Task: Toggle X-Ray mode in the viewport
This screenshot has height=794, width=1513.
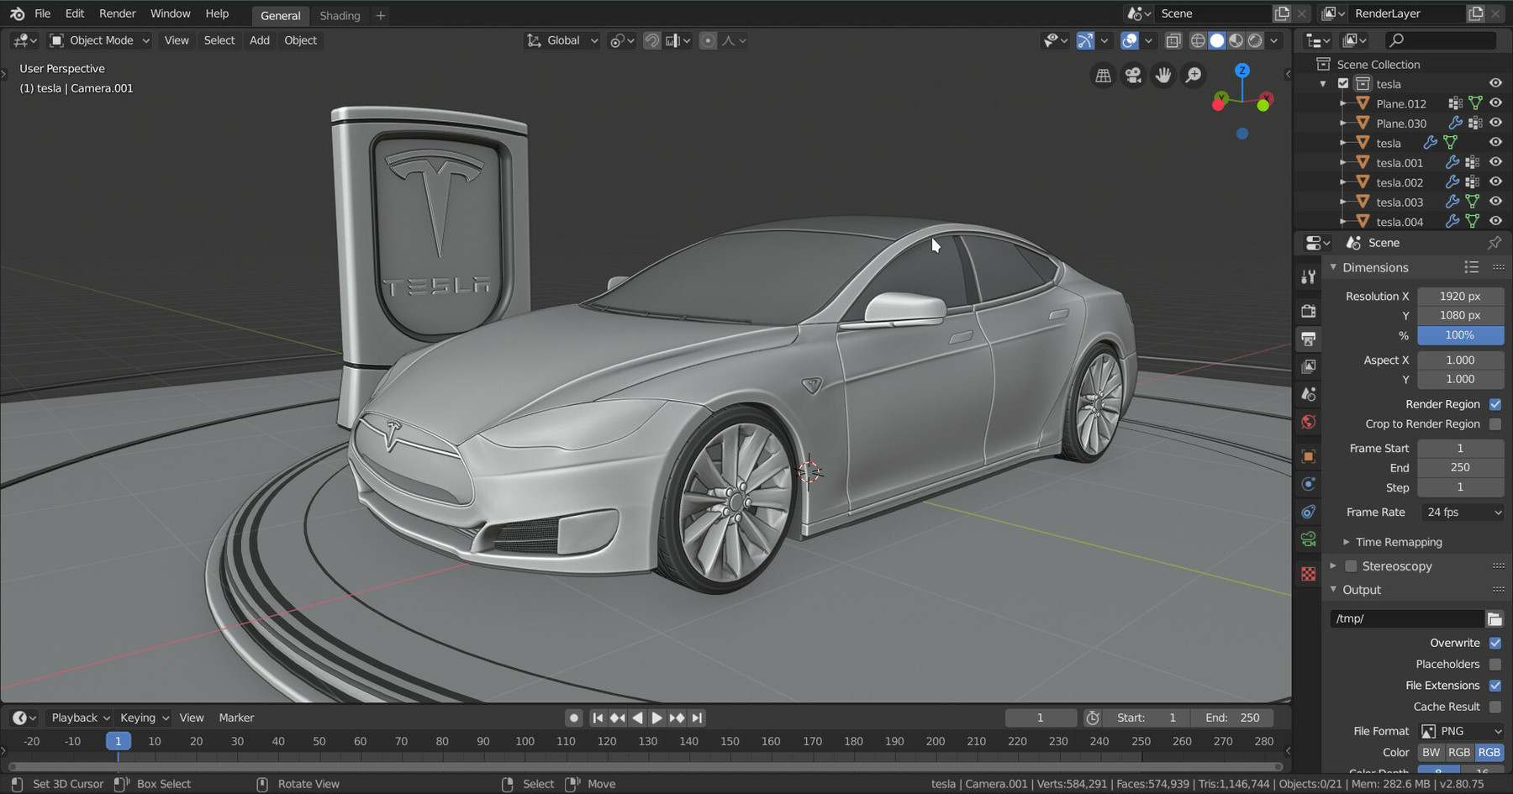Action: click(x=1173, y=40)
